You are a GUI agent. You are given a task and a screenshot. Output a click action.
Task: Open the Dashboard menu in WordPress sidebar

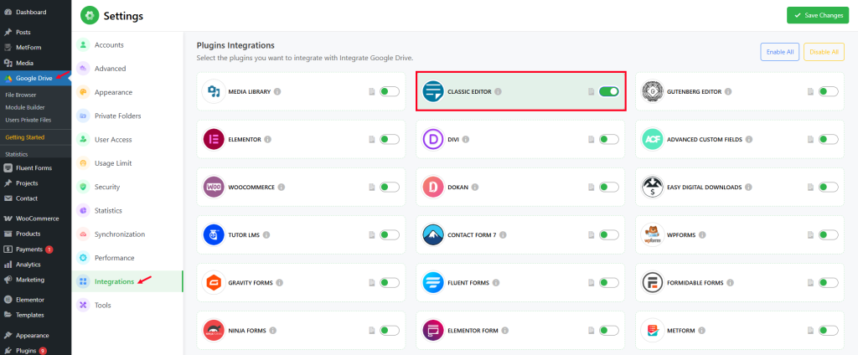tap(35, 12)
